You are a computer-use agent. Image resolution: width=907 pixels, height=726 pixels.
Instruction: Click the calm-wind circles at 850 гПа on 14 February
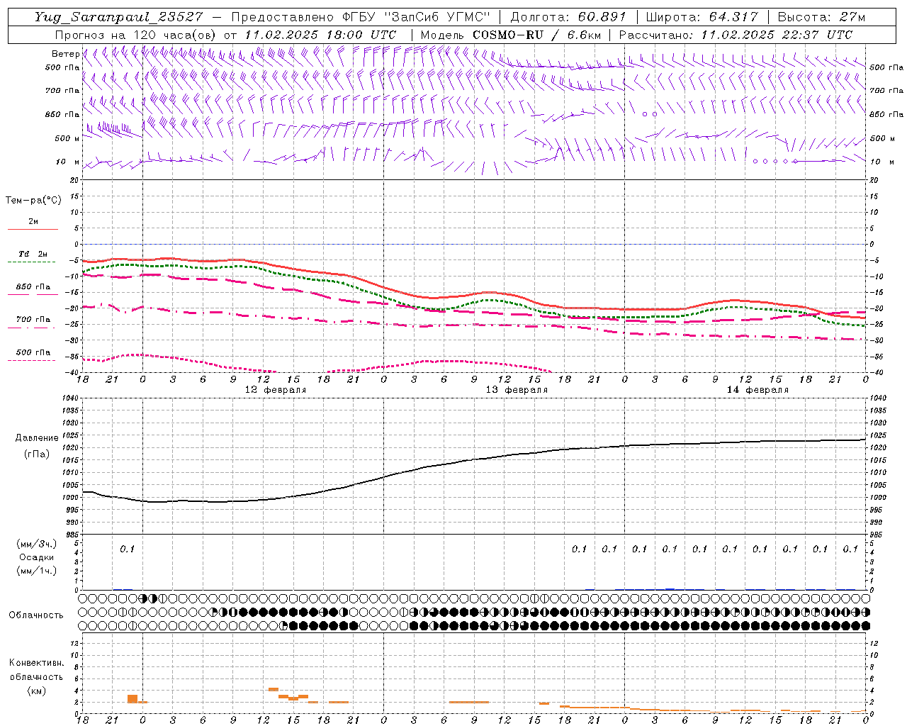[x=650, y=114]
